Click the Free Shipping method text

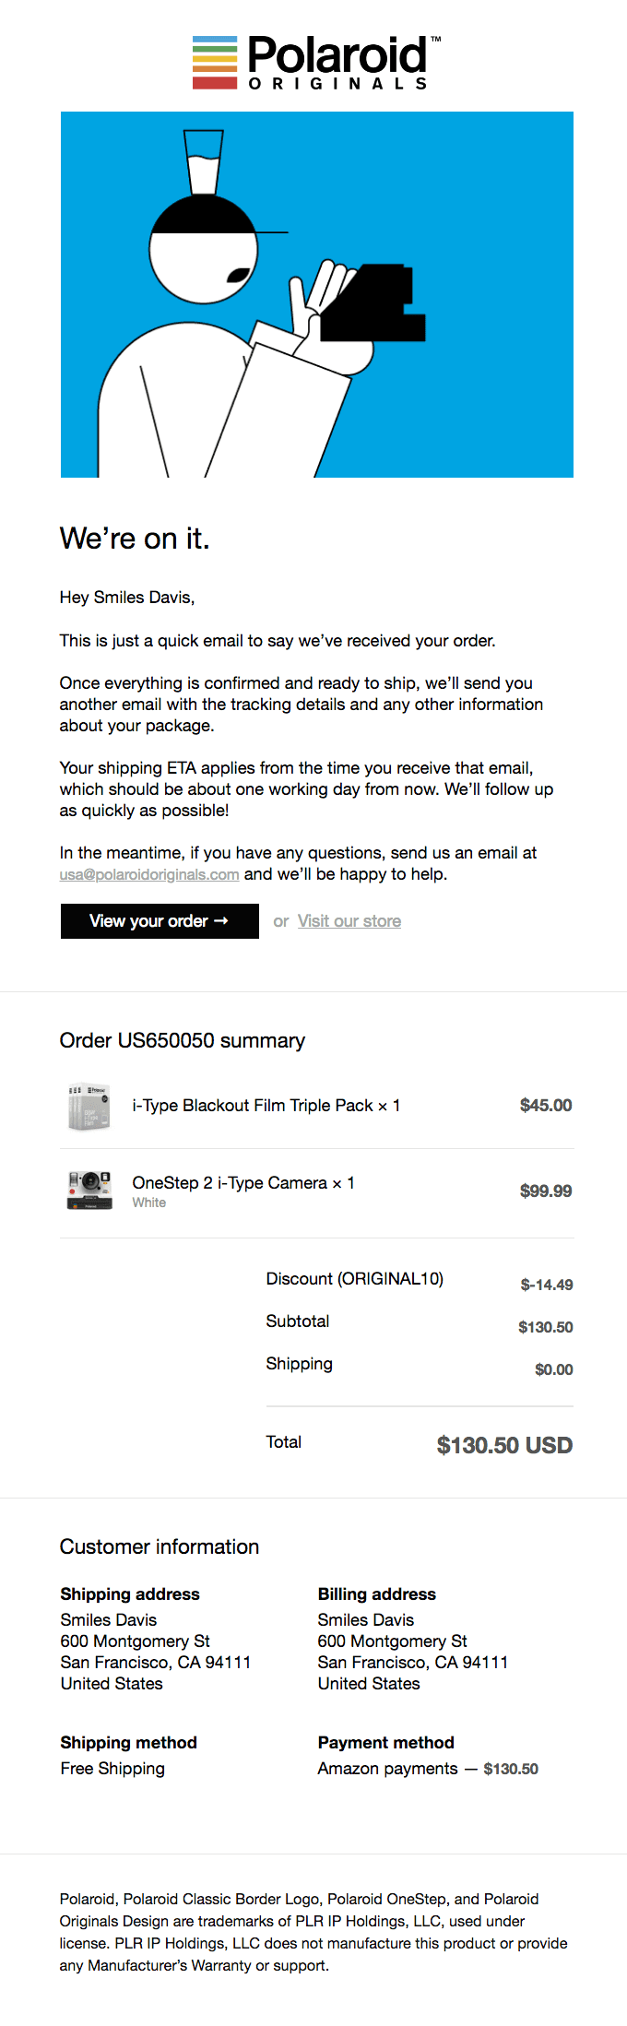112,1769
